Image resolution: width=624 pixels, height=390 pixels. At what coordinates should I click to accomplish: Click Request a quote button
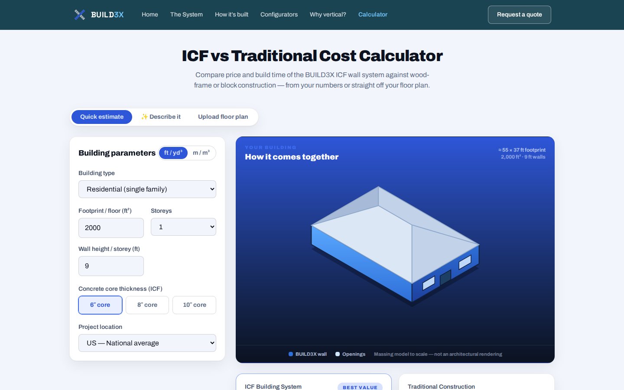pyautogui.click(x=520, y=15)
